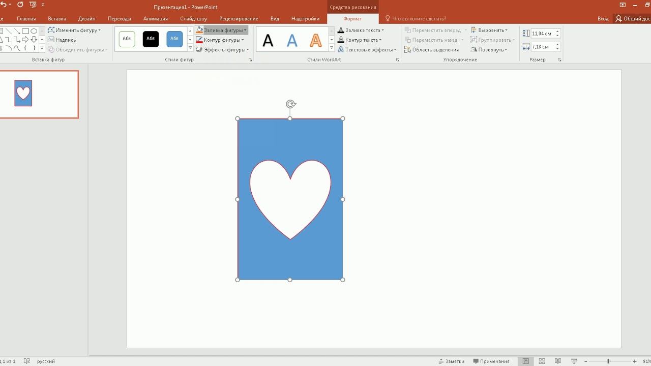Switch to reading view in the status bar

[557, 361]
